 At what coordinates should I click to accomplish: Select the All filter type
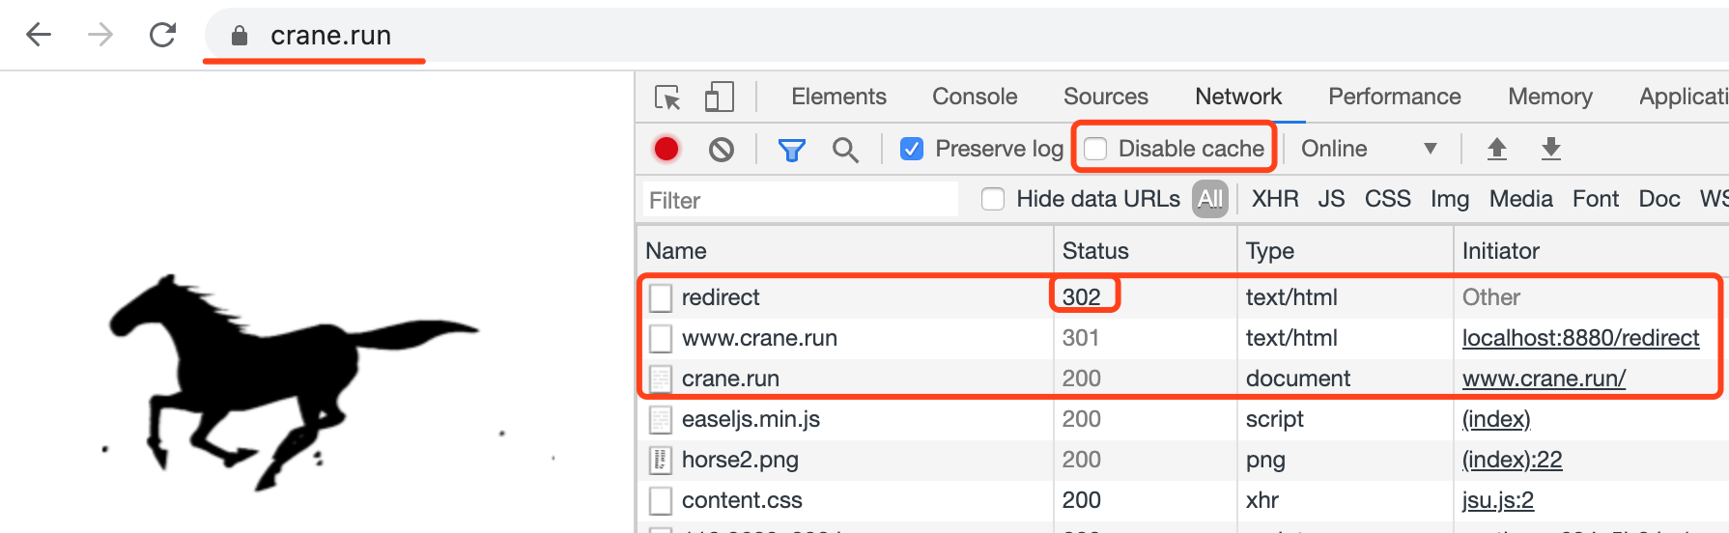click(1210, 199)
